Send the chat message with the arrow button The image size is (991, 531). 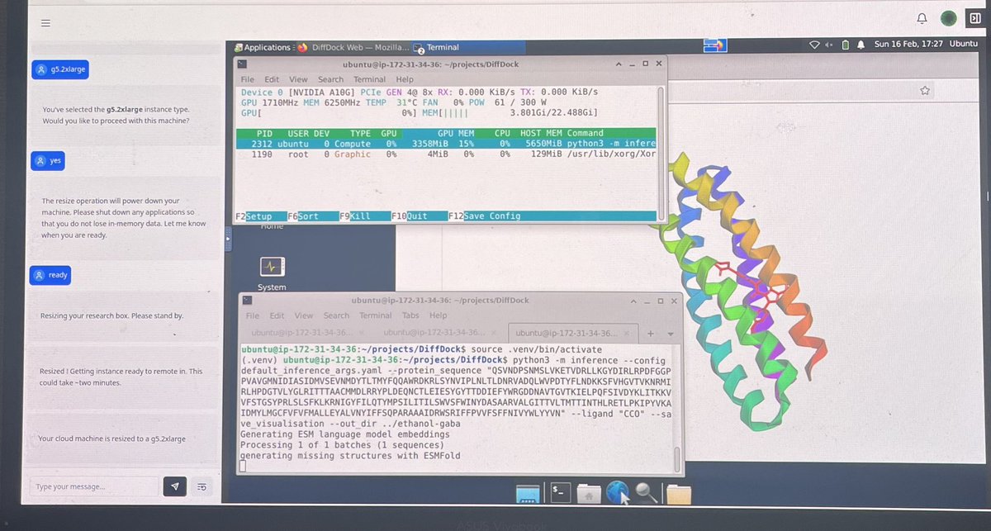click(x=174, y=486)
